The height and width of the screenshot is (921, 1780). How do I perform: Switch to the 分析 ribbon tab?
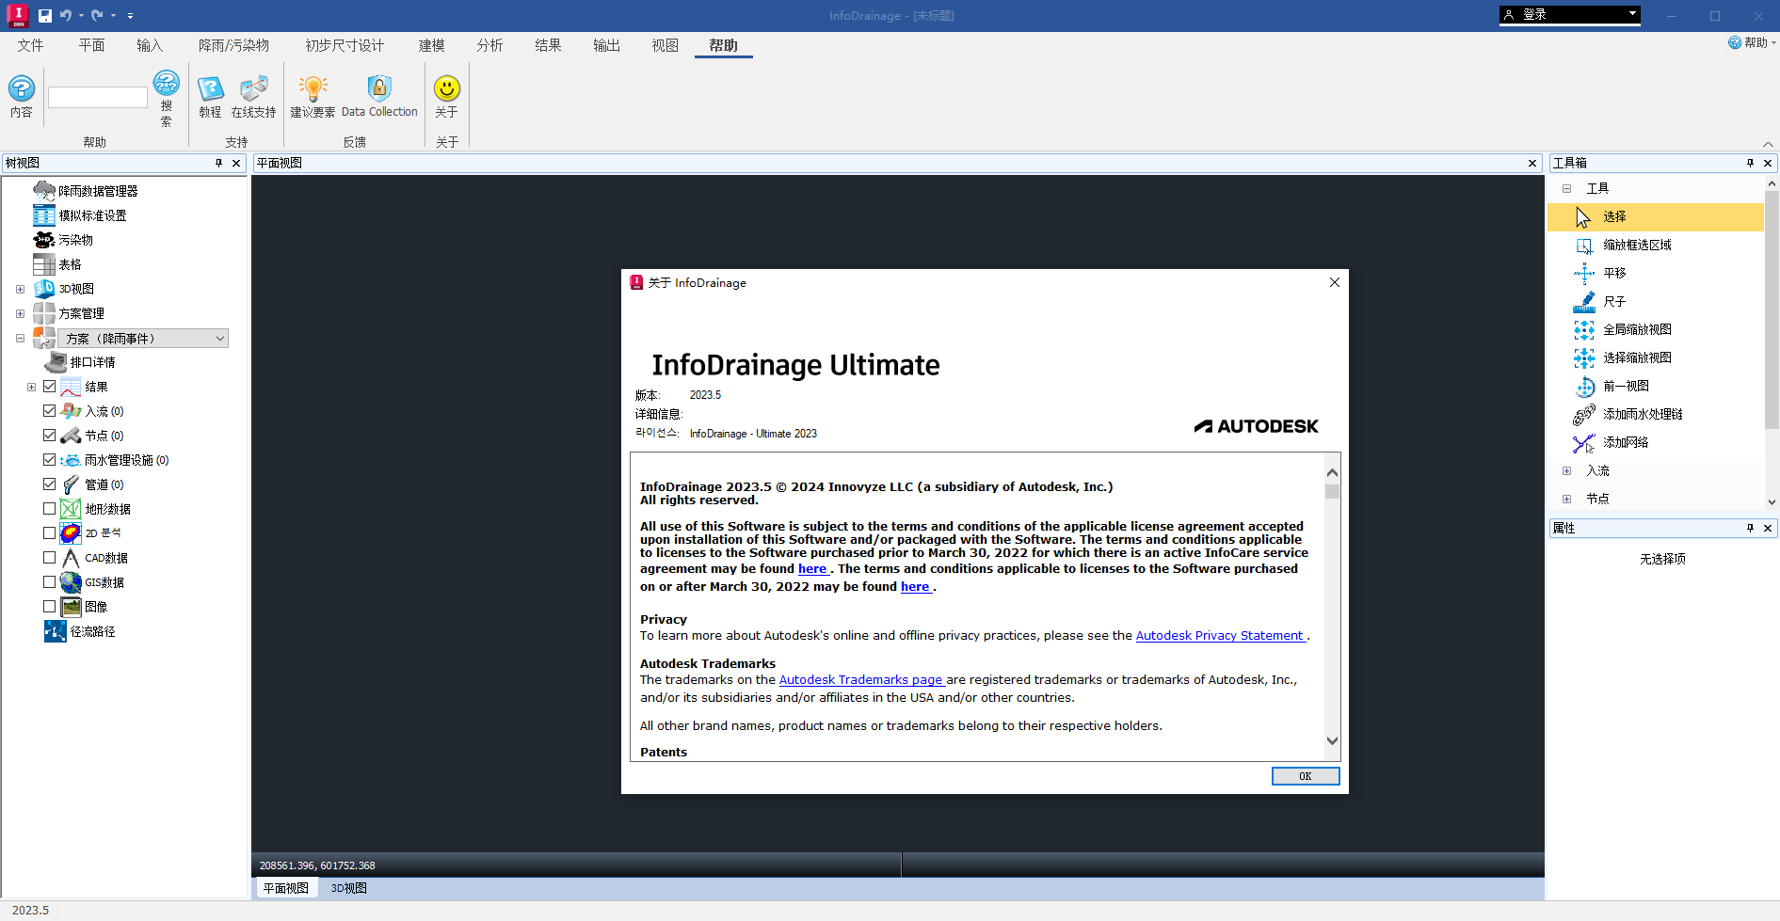tap(489, 45)
